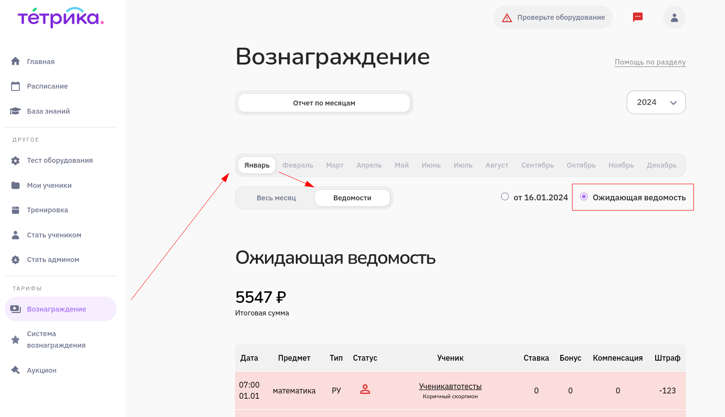The image size is (725, 417).
Task: Click the admin badge icon beside Стать админом
Action: pyautogui.click(x=15, y=260)
